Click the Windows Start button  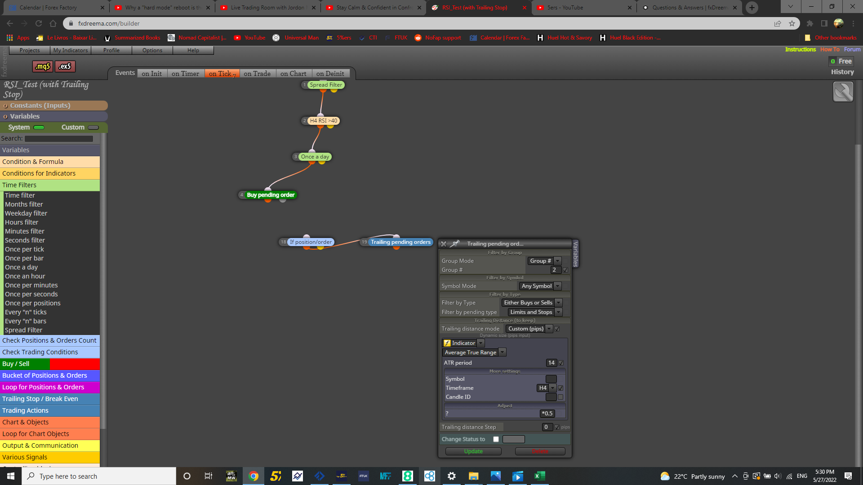pos(11,476)
